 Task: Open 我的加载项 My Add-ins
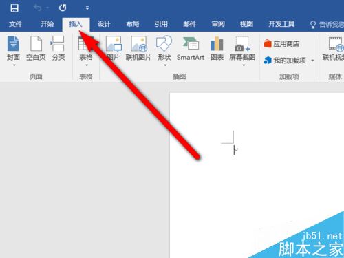coord(285,61)
